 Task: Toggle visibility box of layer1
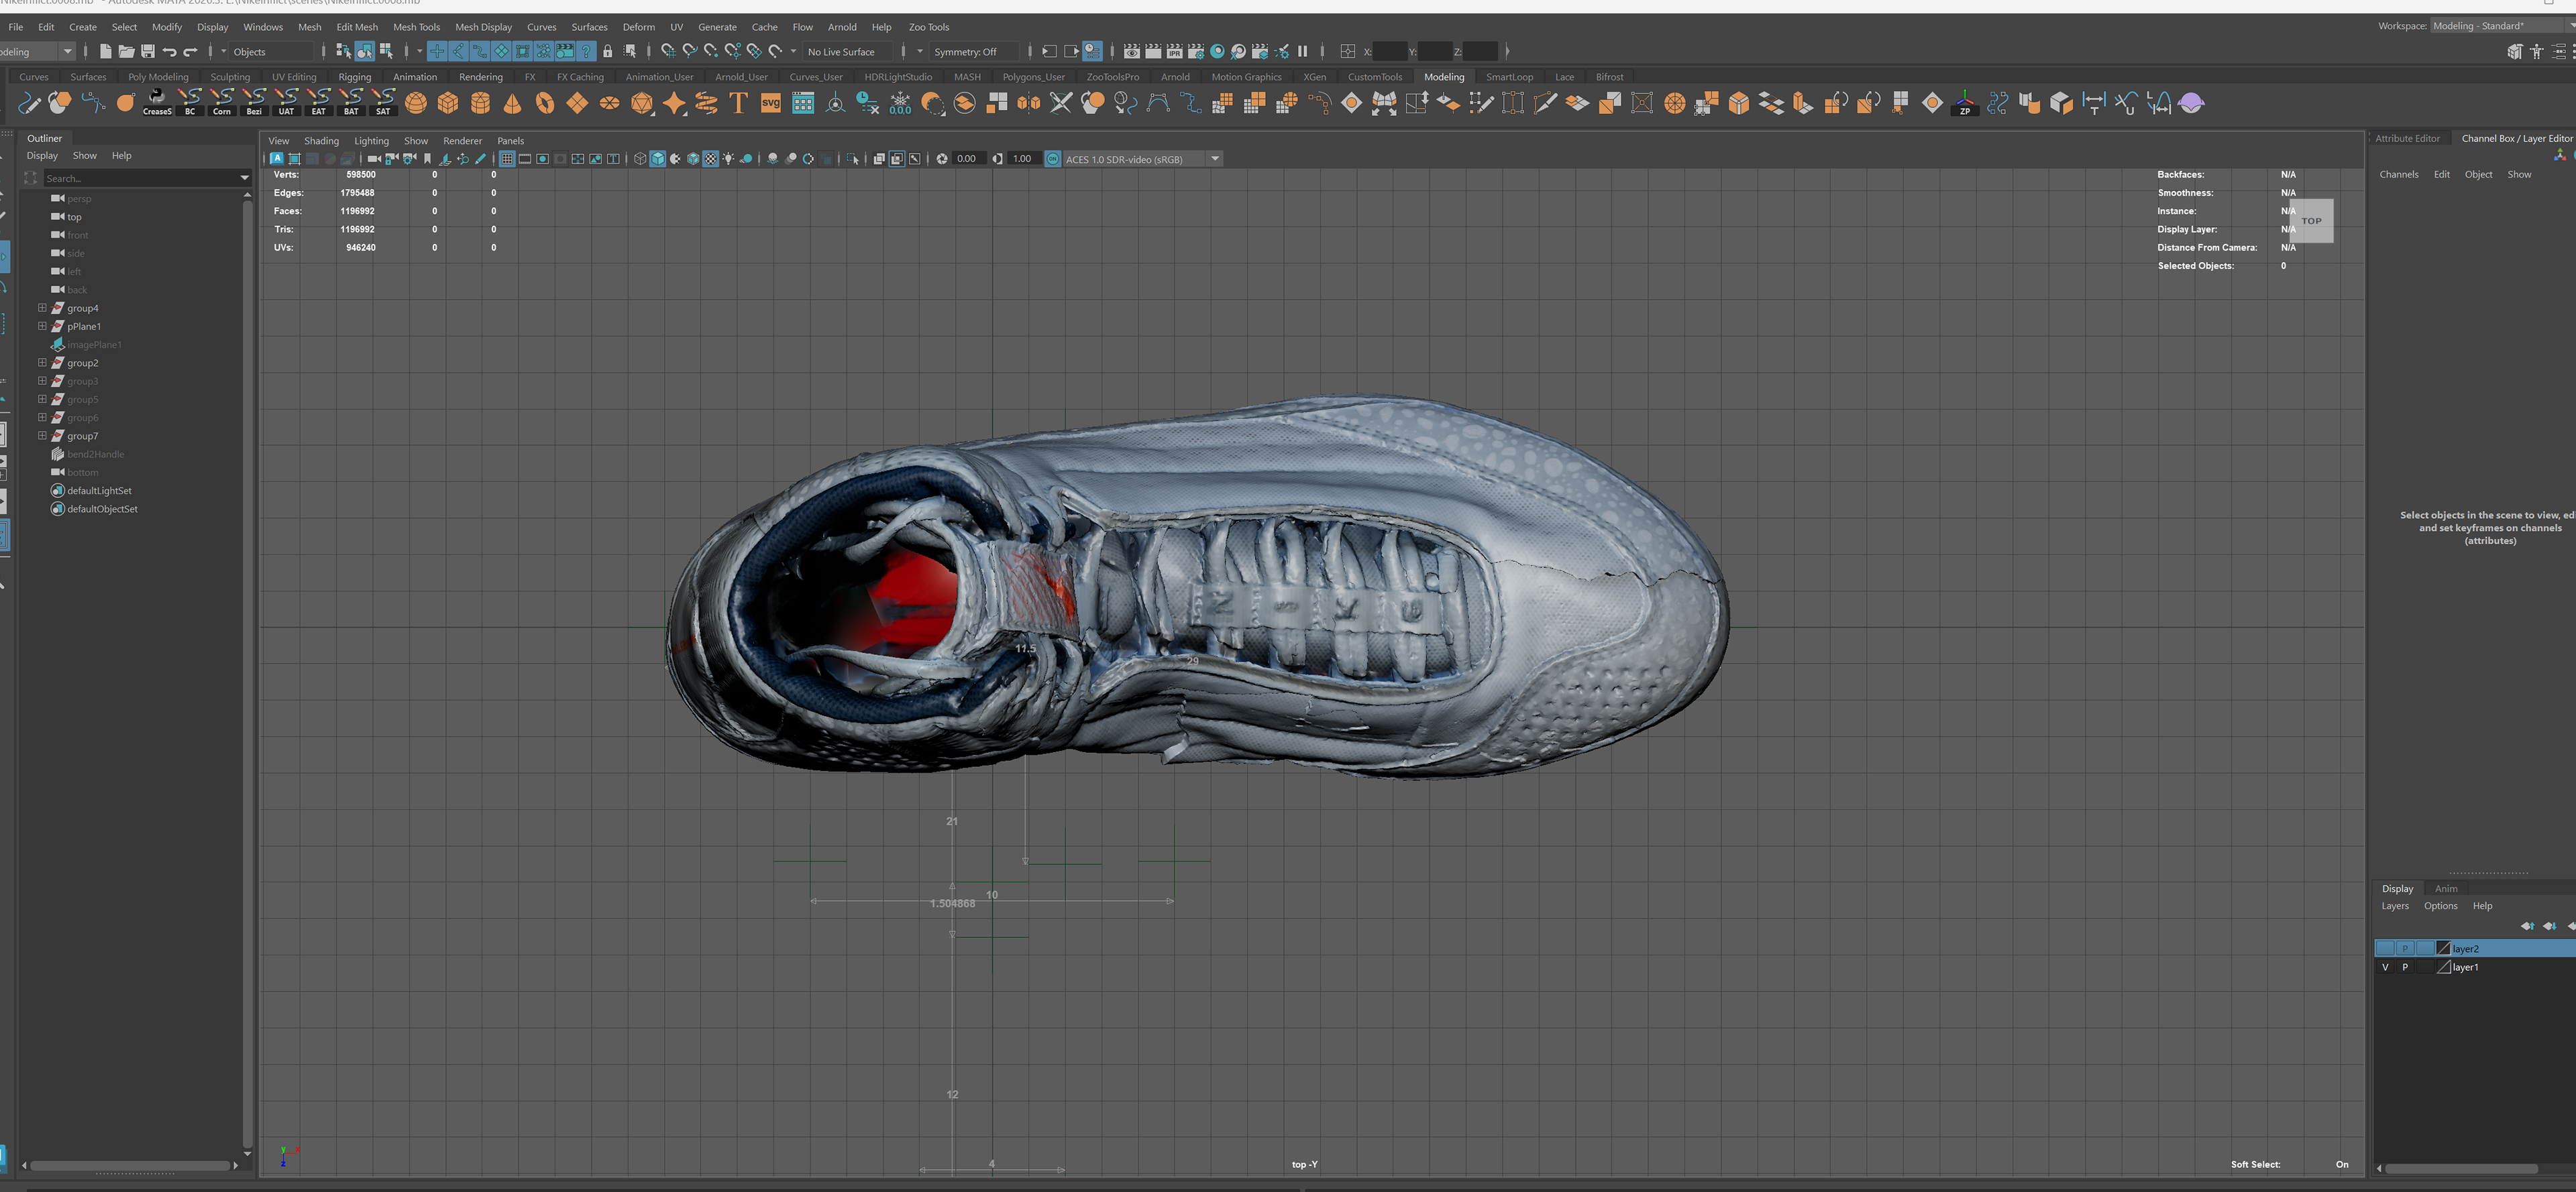click(x=2385, y=967)
